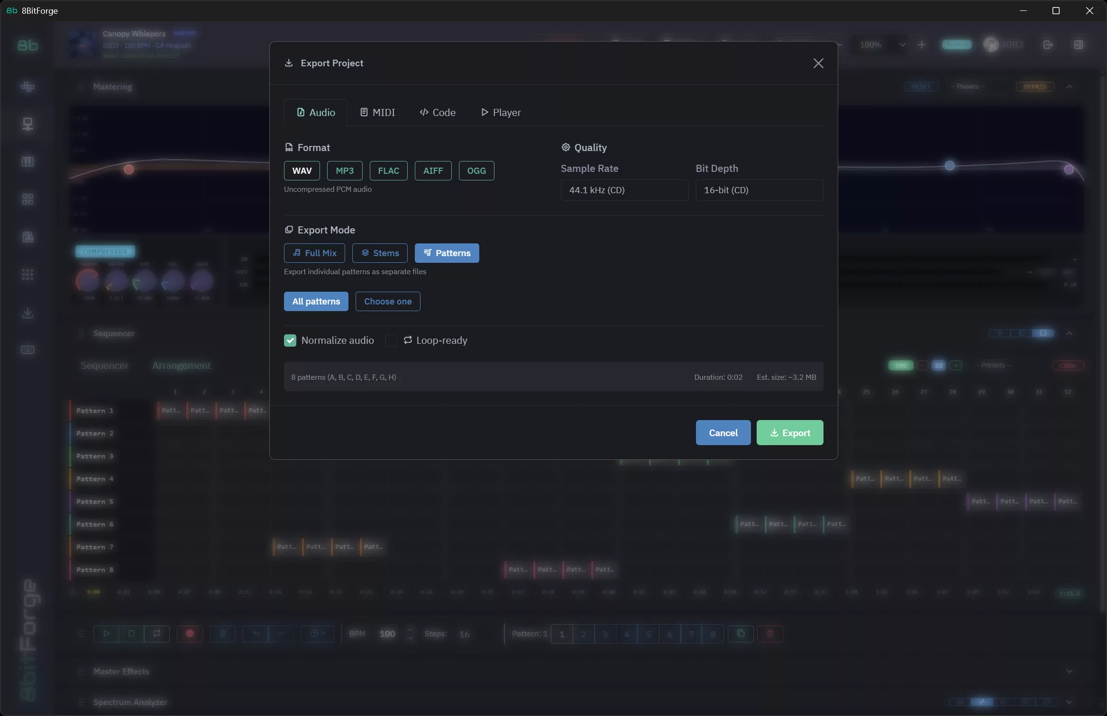Open the sound library sidebar icon
The height and width of the screenshot is (716, 1107).
point(27,237)
